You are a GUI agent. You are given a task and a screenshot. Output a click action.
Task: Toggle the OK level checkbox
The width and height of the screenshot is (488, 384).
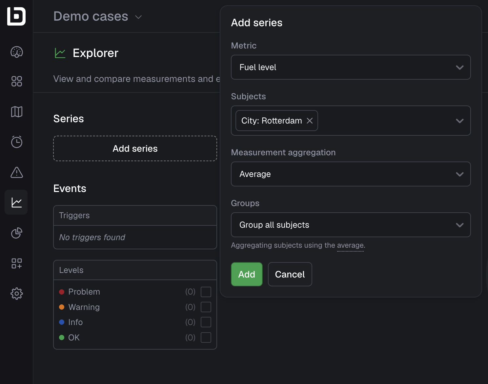pos(206,337)
